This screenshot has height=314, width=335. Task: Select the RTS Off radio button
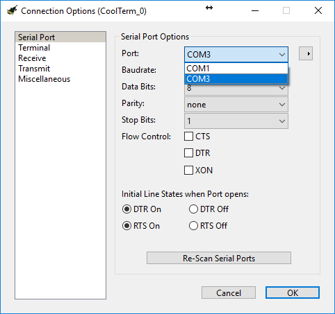point(193,226)
